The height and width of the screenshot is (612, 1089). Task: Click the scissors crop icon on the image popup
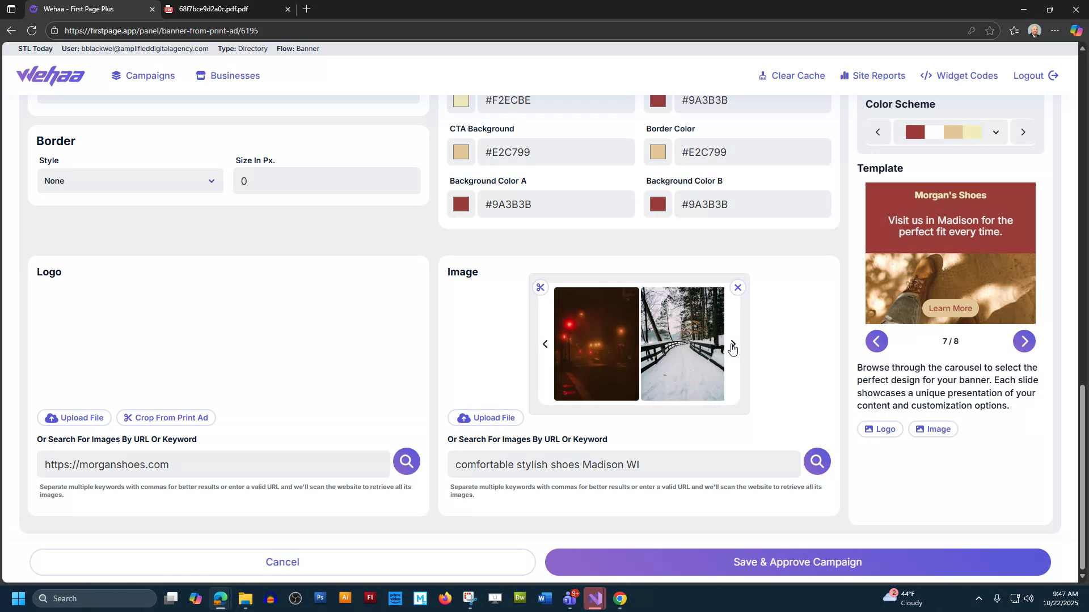coord(540,287)
